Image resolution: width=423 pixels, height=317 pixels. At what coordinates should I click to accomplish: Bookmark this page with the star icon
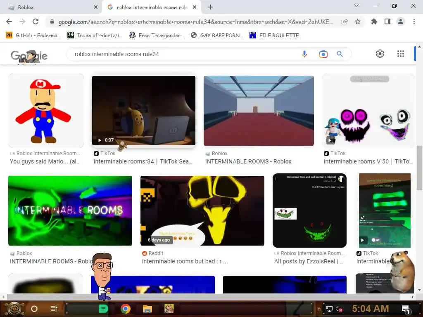358,21
